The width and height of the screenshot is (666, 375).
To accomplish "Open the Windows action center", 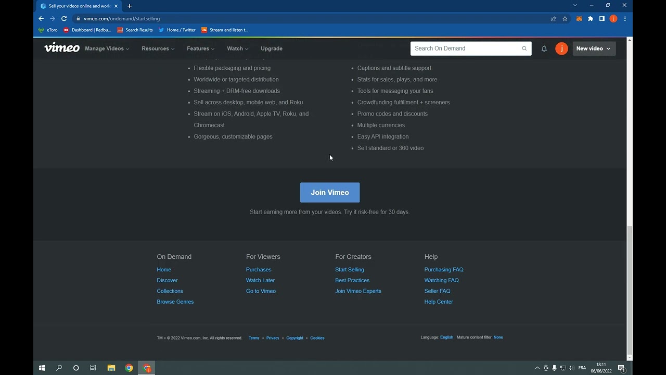I will tap(621, 368).
